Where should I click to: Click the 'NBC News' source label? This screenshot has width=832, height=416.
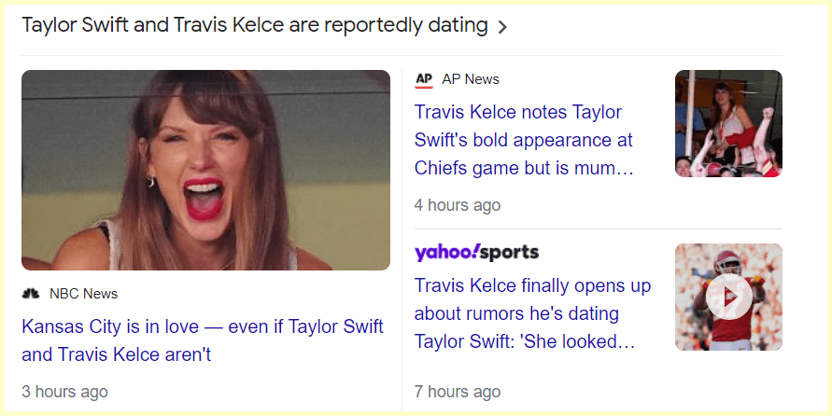click(84, 294)
